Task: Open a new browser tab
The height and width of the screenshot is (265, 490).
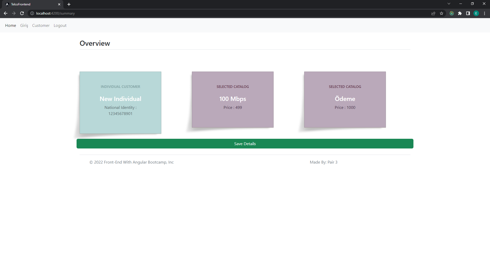Action: click(x=69, y=4)
